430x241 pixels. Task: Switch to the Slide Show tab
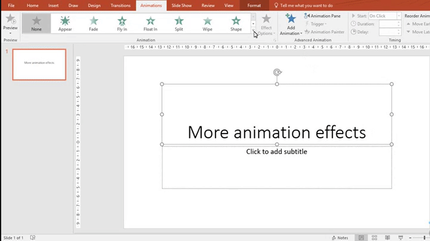click(x=180, y=5)
